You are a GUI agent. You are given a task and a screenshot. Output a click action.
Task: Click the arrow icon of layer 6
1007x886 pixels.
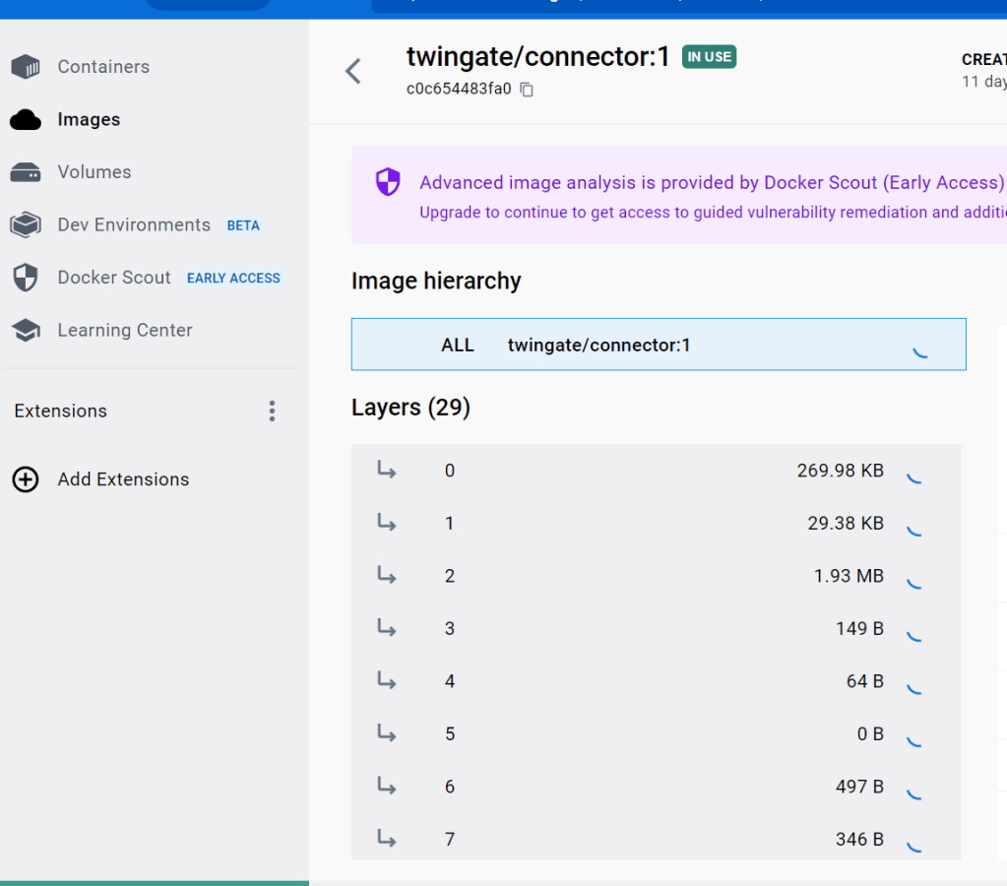click(386, 786)
